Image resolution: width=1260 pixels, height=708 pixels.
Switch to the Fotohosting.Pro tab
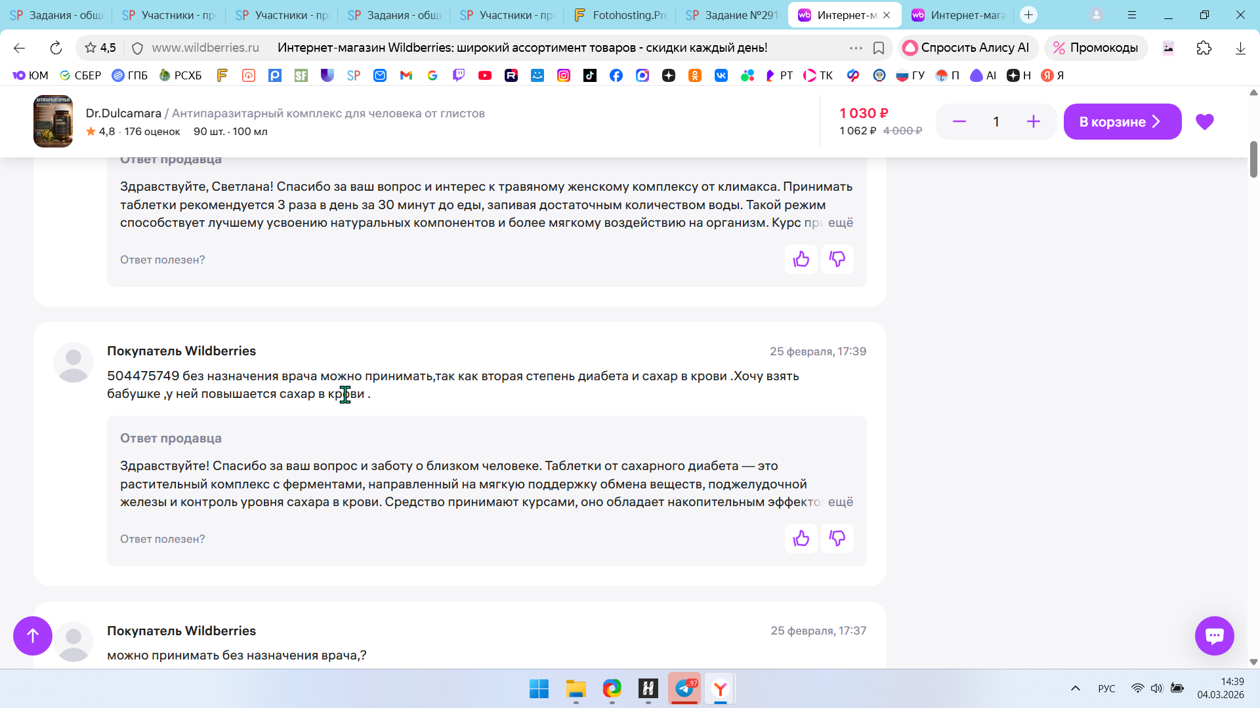pyautogui.click(x=620, y=15)
